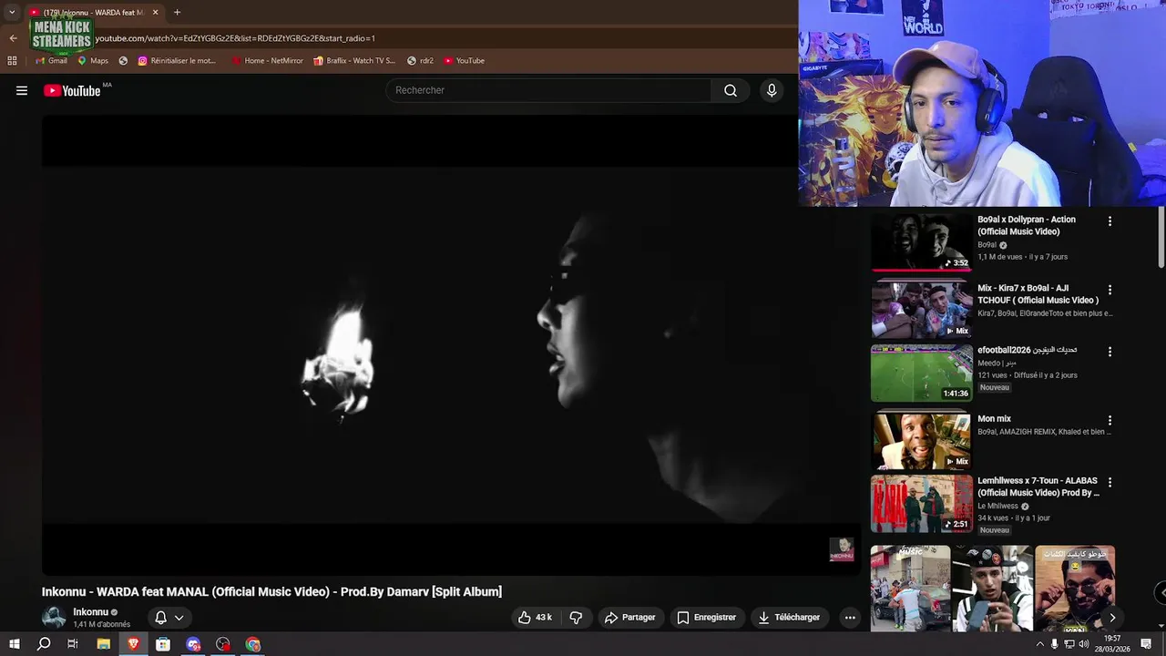1166x656 pixels.
Task: Click the Télécharger download button
Action: (789, 617)
